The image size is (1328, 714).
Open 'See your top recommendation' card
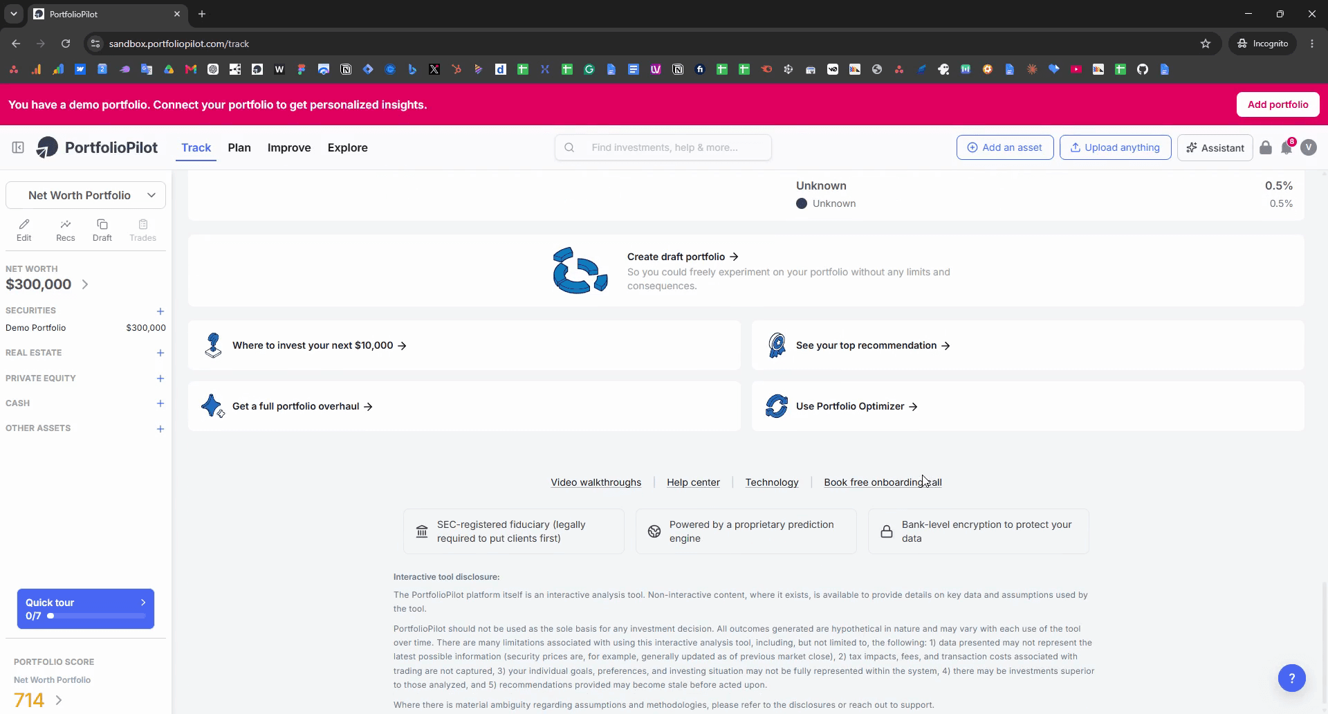[x=1028, y=345]
